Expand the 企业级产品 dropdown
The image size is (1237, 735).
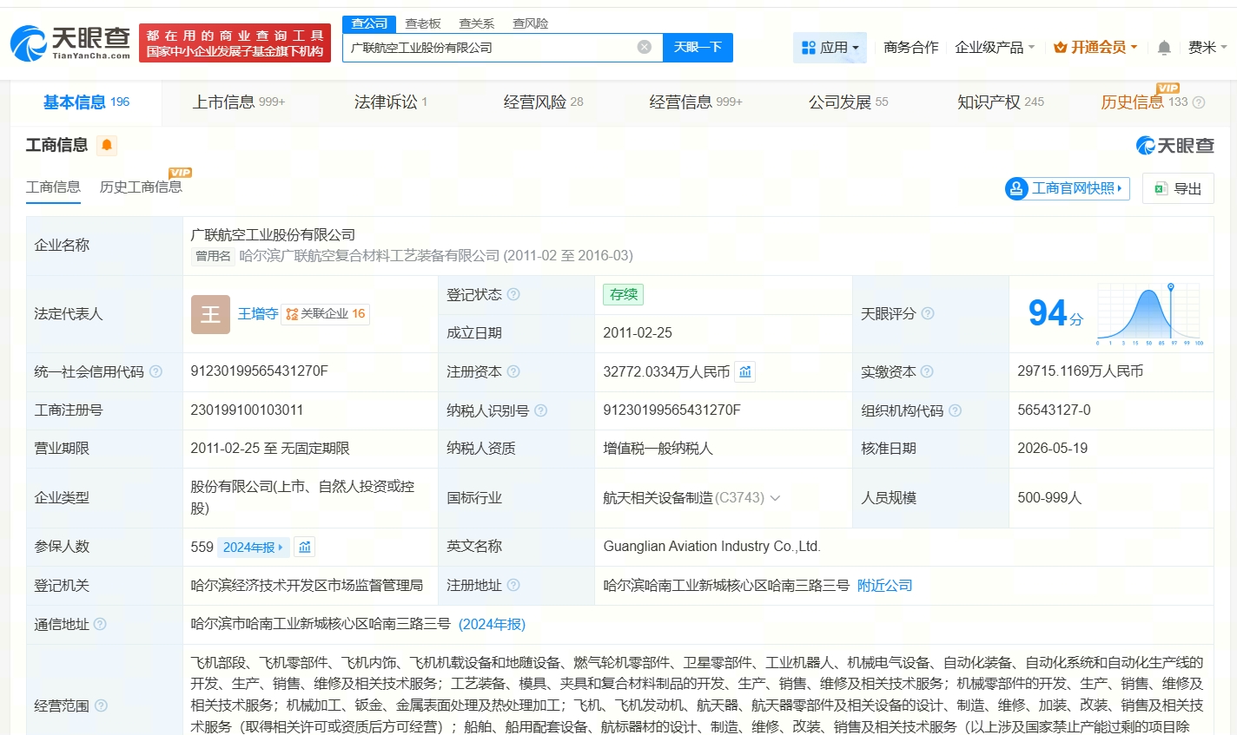[x=995, y=48]
